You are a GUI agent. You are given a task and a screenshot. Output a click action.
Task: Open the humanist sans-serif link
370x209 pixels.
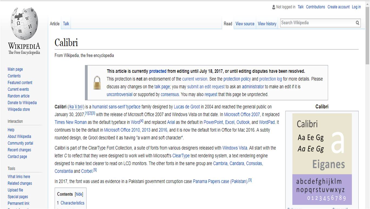[x=108, y=107]
